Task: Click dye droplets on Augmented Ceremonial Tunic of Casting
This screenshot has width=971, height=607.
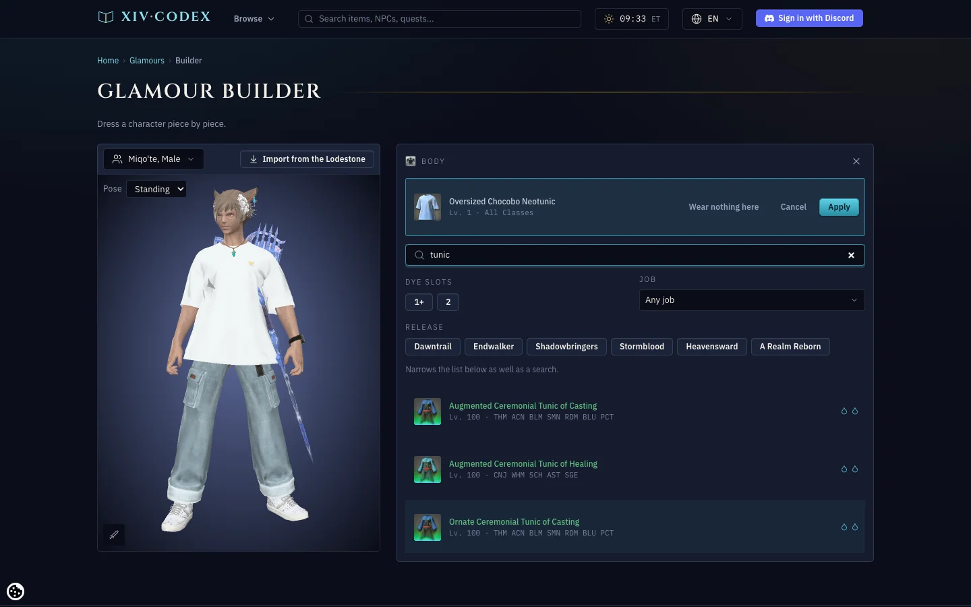Action: [x=850, y=411]
